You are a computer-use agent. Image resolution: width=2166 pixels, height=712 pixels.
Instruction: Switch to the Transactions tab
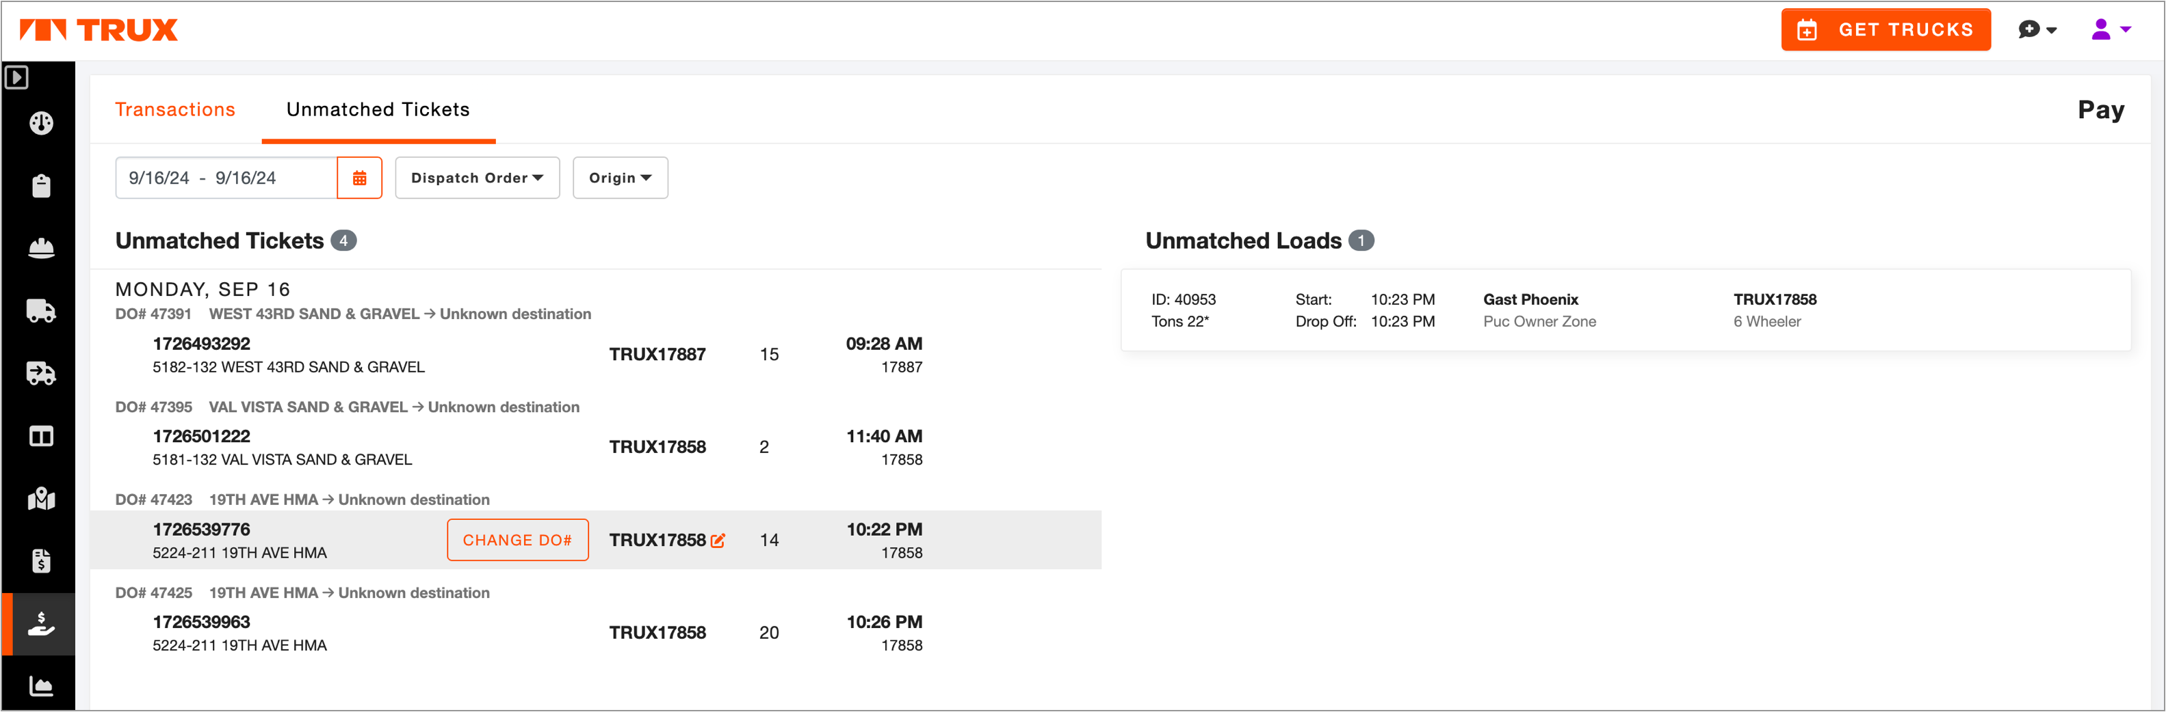click(x=175, y=110)
